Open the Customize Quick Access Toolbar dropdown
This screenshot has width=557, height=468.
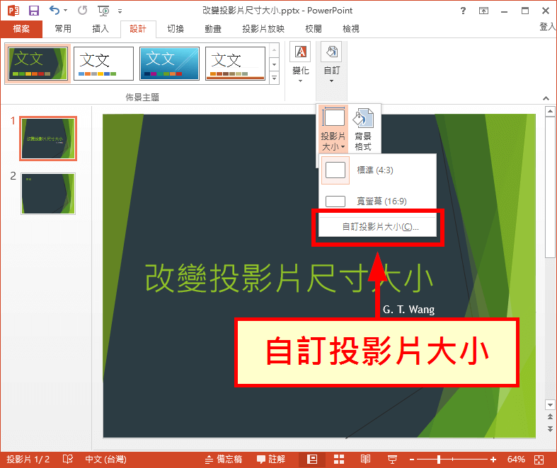[120, 11]
